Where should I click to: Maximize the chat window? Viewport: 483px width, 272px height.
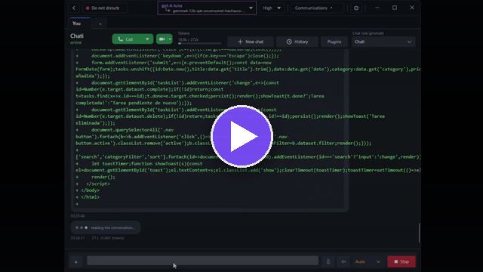coord(395,8)
